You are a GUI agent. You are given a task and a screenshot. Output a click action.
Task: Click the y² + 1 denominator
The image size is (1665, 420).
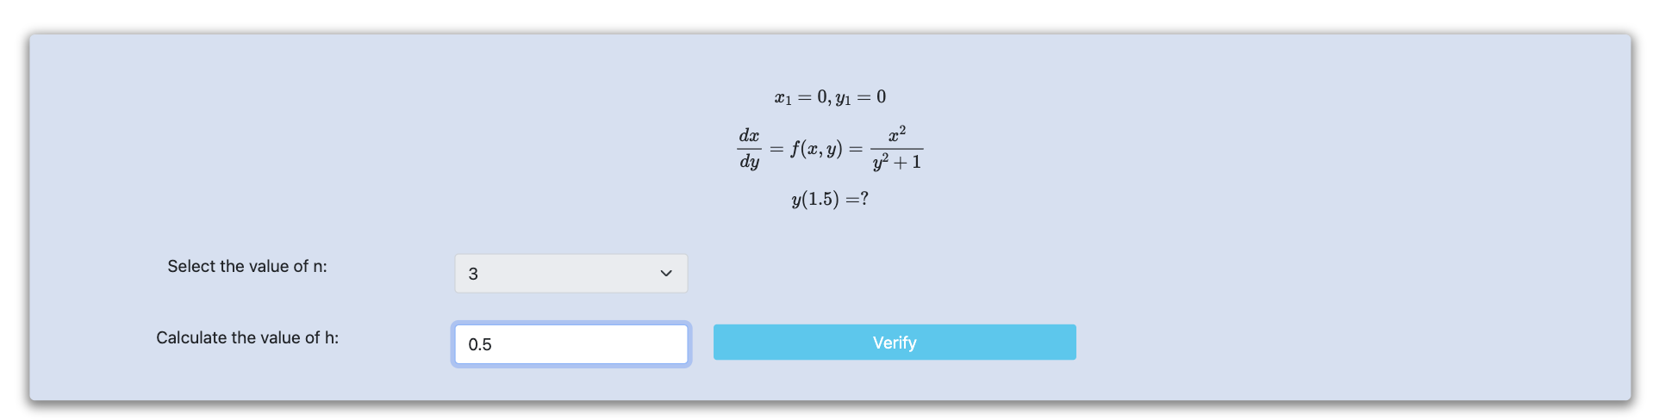pos(897,163)
